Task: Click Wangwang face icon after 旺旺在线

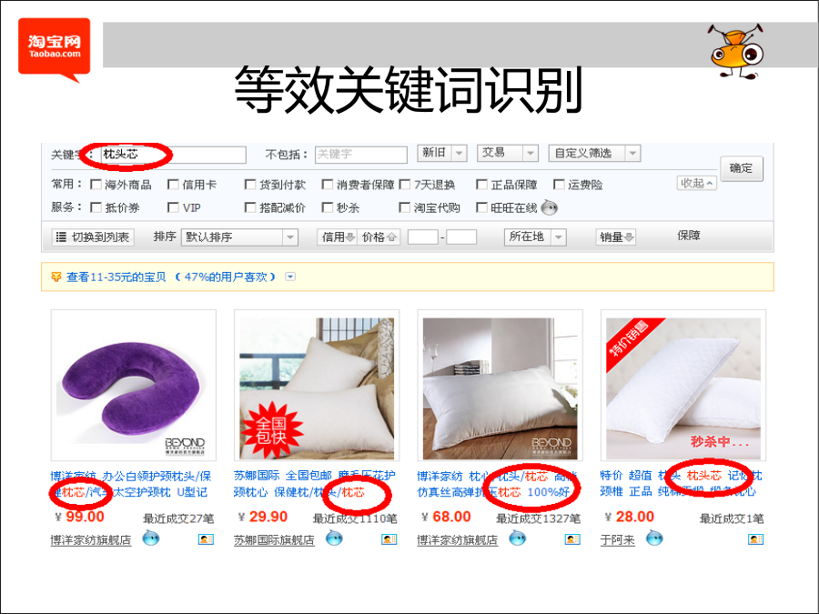Action: pos(549,207)
